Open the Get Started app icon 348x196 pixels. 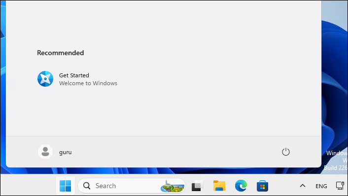click(45, 79)
